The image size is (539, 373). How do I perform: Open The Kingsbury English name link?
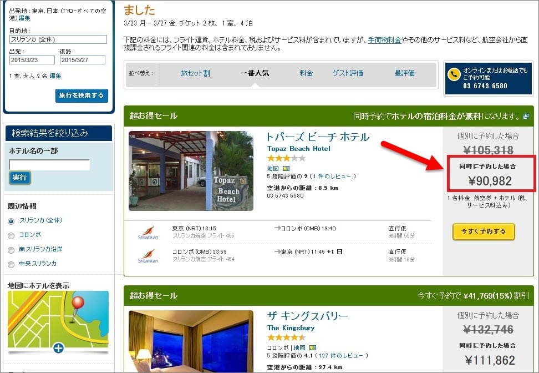(291, 328)
